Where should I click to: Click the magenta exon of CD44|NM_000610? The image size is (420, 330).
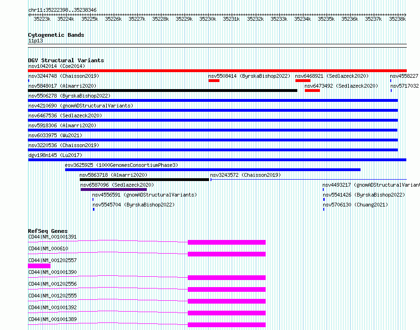(227, 254)
